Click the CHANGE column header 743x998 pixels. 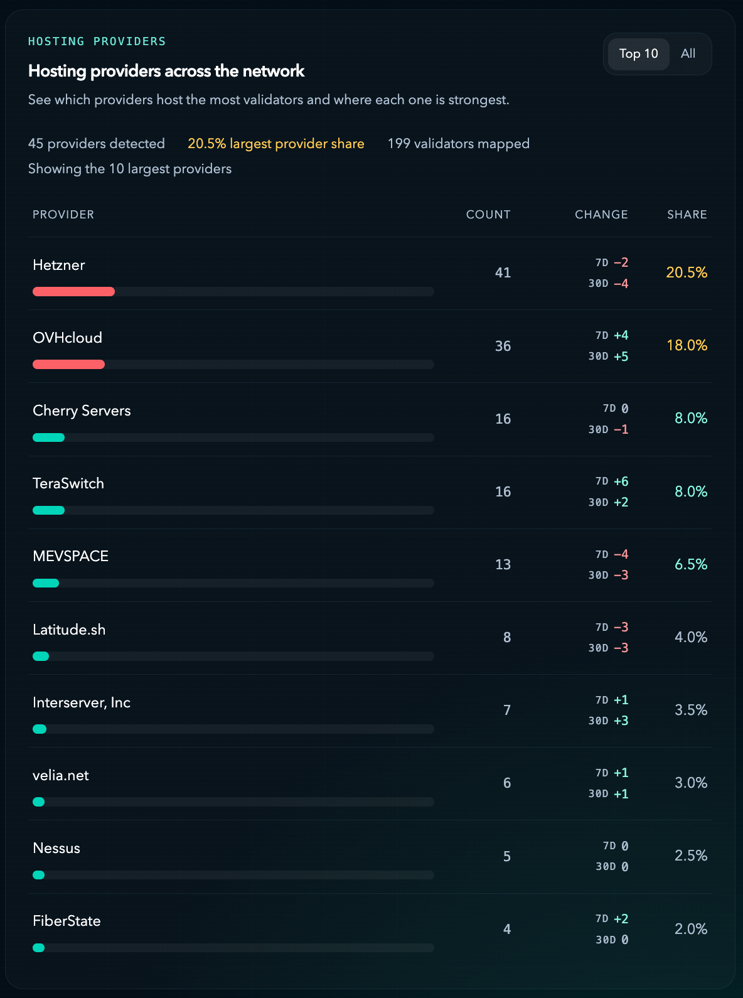click(601, 214)
